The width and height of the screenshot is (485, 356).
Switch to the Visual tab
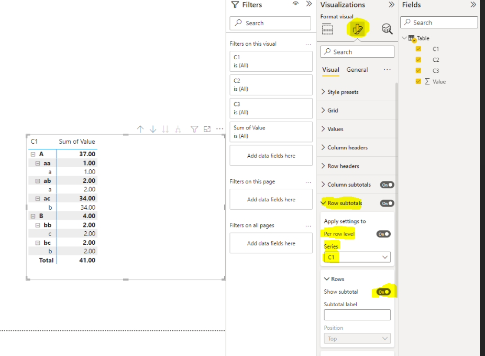coord(330,70)
